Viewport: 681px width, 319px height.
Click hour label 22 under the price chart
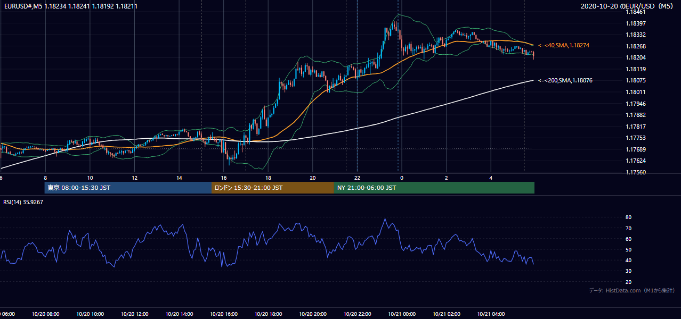pos(358,178)
